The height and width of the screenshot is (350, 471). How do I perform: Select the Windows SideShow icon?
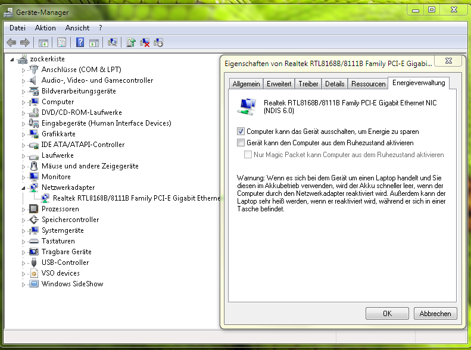34,284
